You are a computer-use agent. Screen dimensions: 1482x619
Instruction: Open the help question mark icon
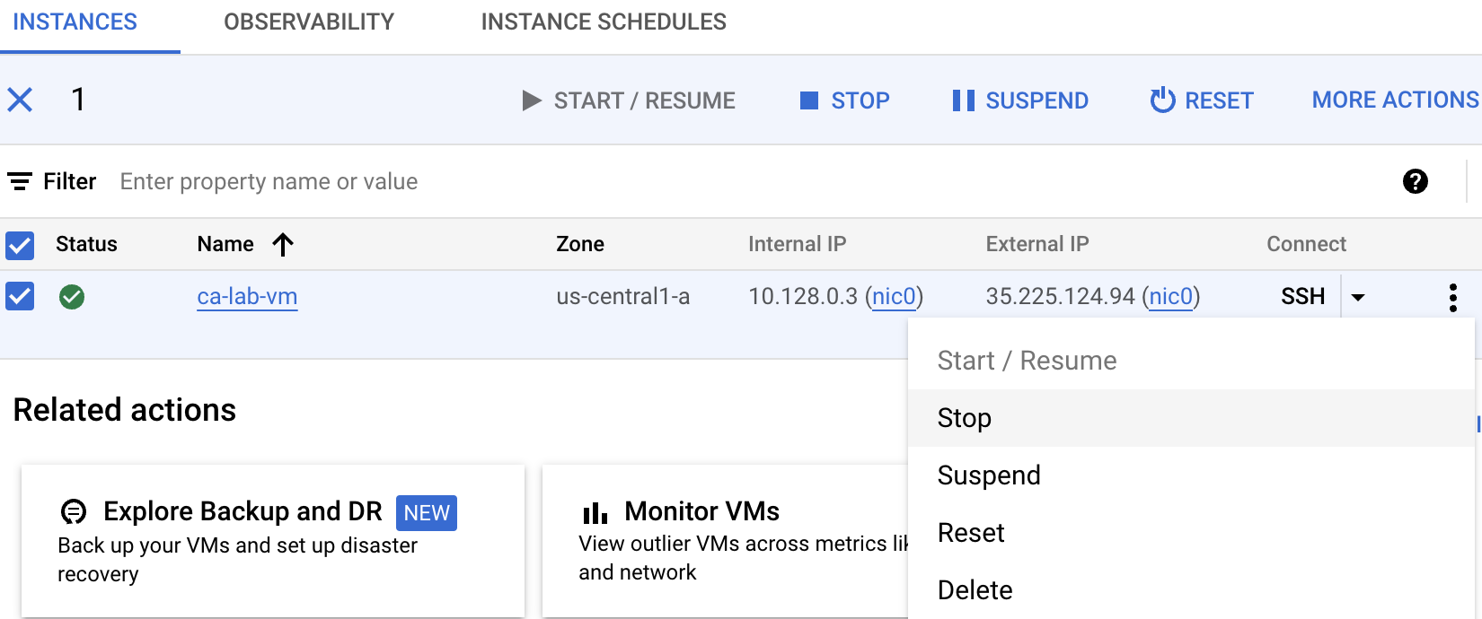[x=1415, y=181]
